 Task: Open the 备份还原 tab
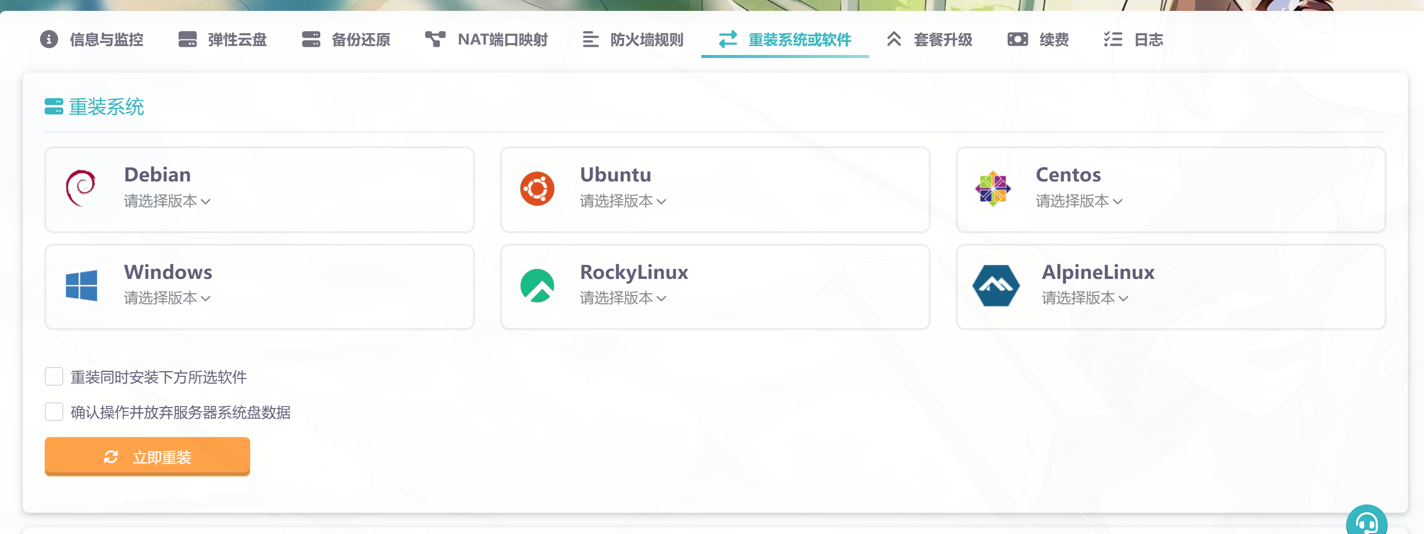[x=346, y=40]
